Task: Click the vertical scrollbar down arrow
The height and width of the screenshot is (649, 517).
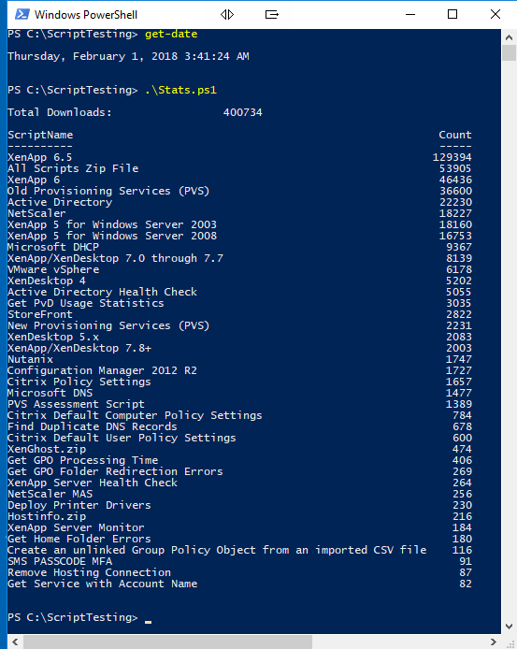Action: coord(510,627)
